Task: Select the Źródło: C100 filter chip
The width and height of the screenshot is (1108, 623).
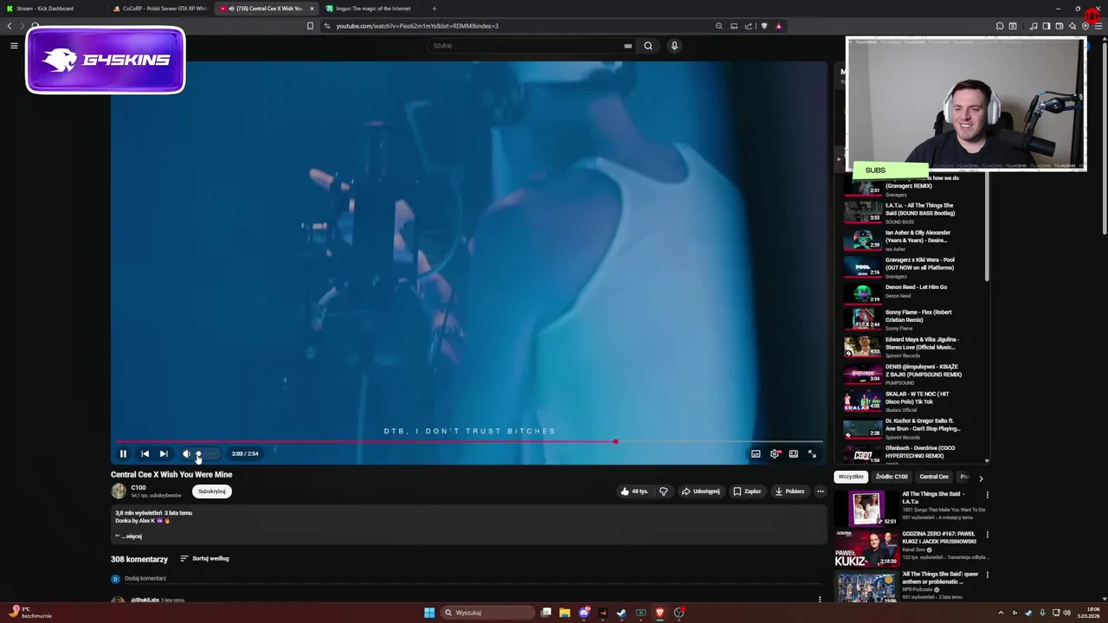Action: (x=892, y=477)
